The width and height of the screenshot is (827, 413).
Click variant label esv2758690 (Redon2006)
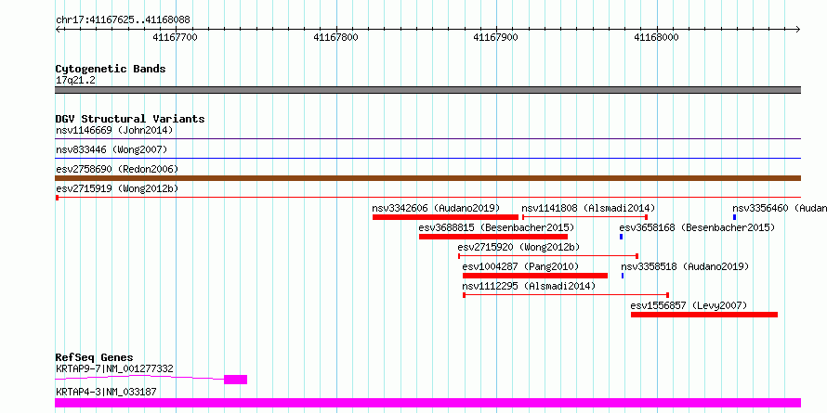[x=117, y=169]
